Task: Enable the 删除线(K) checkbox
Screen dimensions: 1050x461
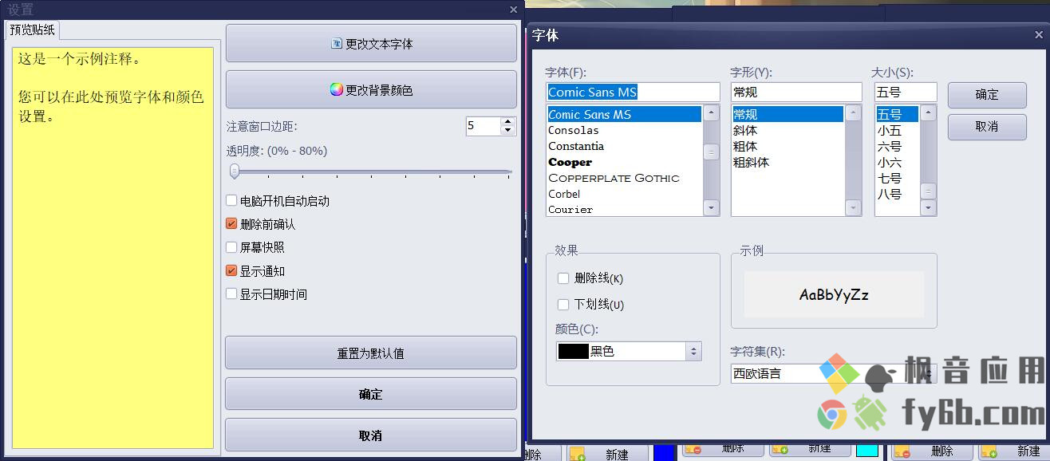Action: point(563,278)
